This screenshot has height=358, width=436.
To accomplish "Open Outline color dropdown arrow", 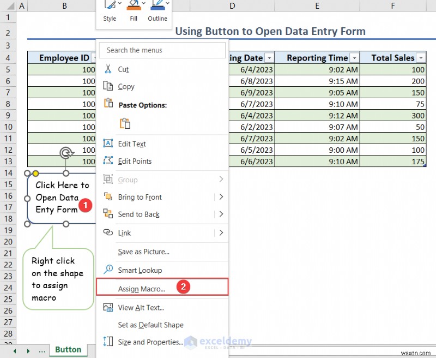I will tap(167, 3).
